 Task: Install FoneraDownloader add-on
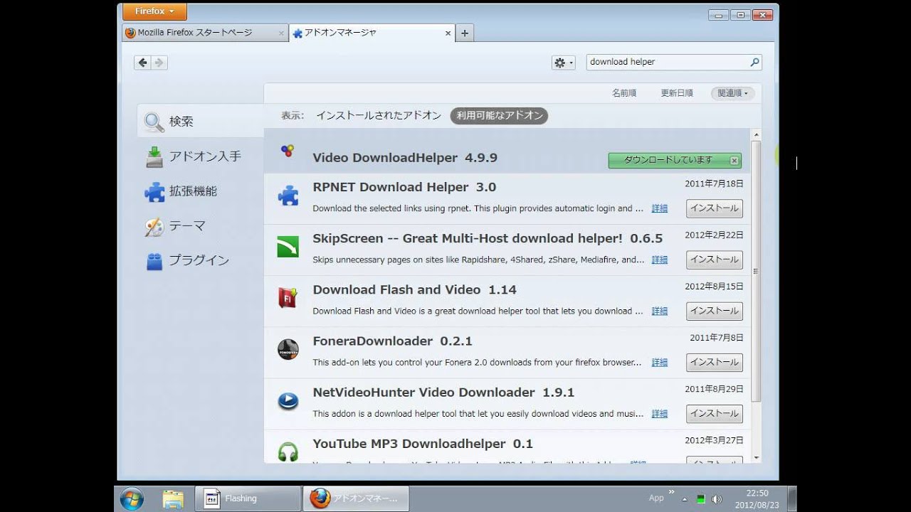(x=715, y=362)
